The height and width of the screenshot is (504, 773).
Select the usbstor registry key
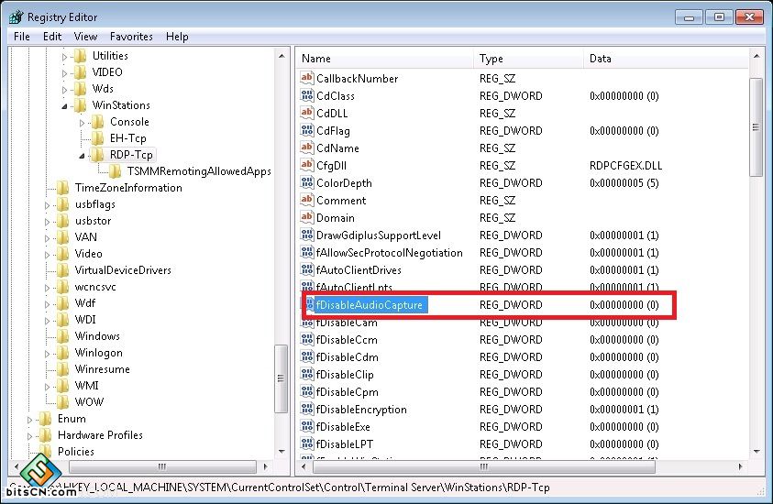[x=93, y=221]
